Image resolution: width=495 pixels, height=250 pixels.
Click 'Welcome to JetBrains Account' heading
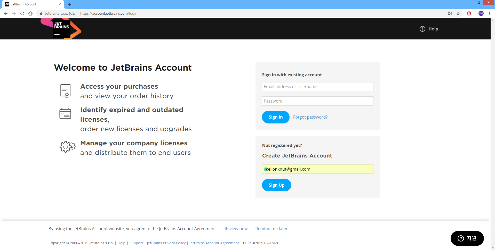(x=123, y=68)
